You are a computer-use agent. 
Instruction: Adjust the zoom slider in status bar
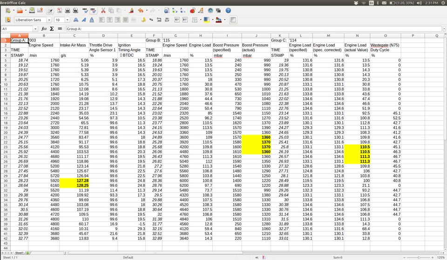(x=419, y=257)
